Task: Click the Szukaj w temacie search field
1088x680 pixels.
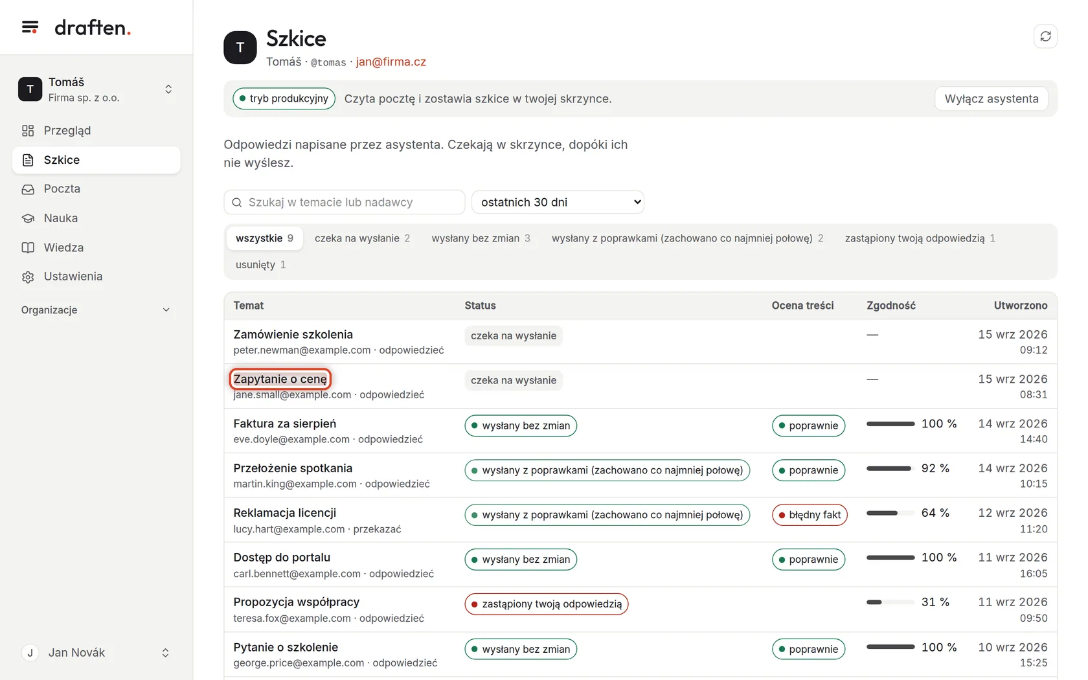Action: tap(345, 202)
